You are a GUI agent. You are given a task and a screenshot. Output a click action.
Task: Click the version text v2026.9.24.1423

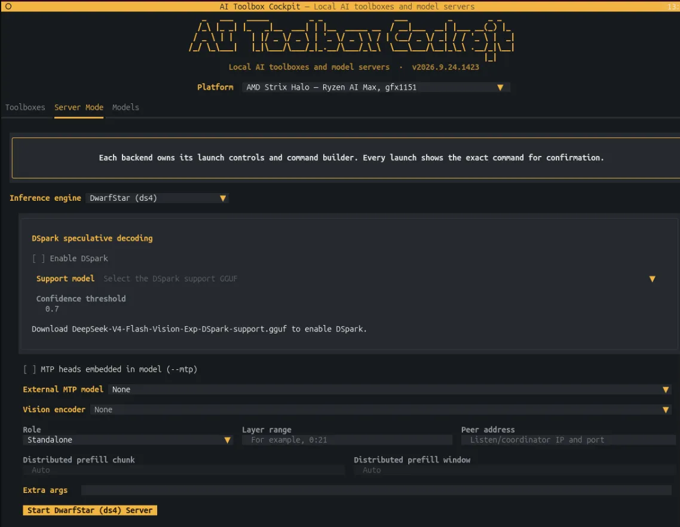tap(445, 68)
